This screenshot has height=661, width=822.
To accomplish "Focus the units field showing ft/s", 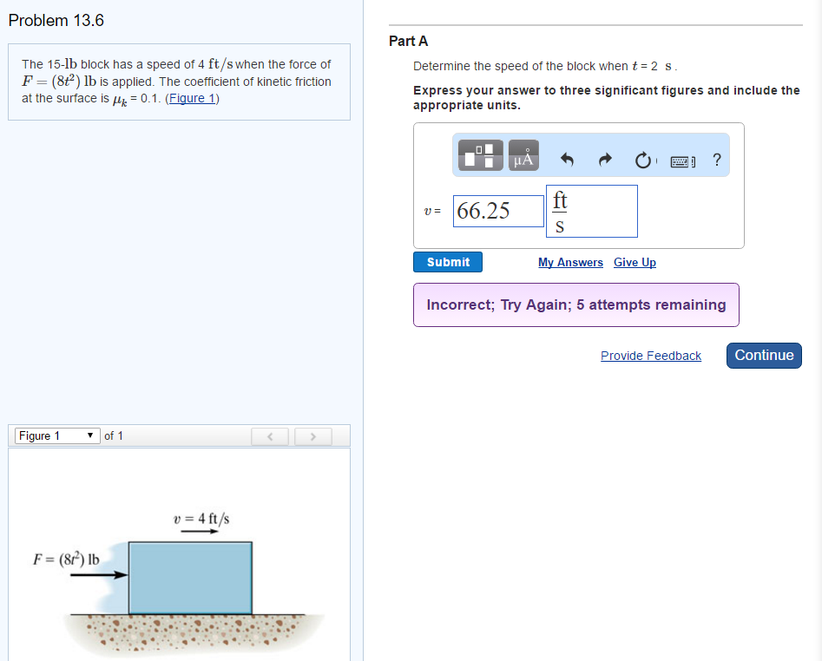I will pyautogui.click(x=591, y=211).
